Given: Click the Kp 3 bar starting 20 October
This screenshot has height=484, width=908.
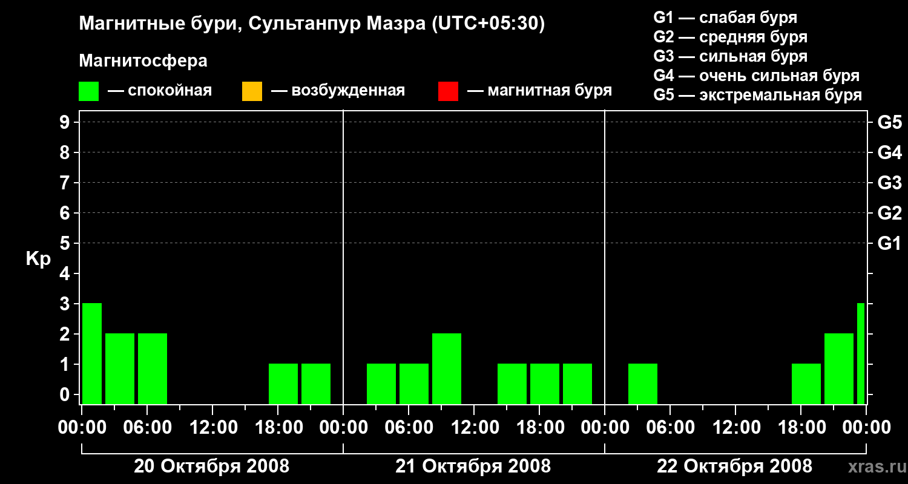Looking at the screenshot, I should (x=92, y=353).
